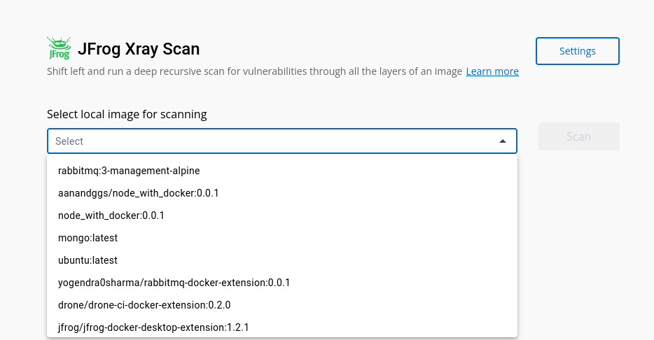This screenshot has width=654, height=340.
Task: Pick drone/drone-ci-docker-extension:0.2.0 option
Action: point(282,305)
